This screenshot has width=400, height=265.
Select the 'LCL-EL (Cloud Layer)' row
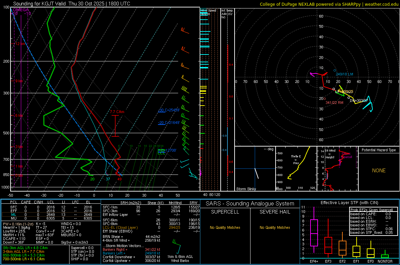point(151,227)
